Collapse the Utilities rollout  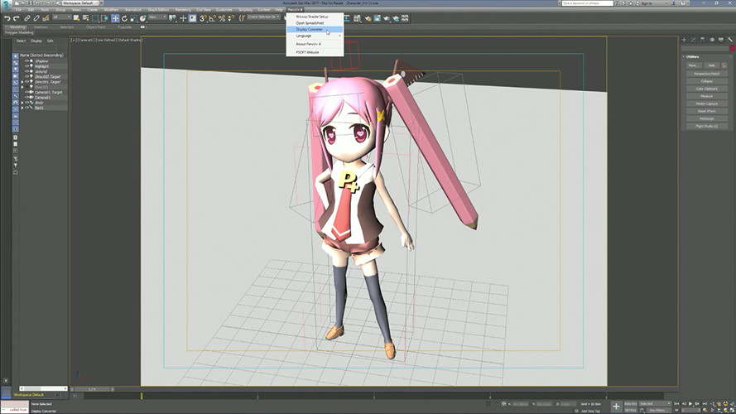pyautogui.click(x=684, y=57)
